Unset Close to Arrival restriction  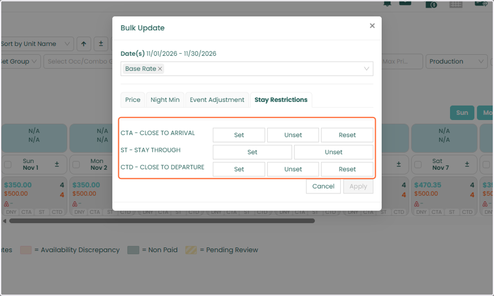point(293,135)
